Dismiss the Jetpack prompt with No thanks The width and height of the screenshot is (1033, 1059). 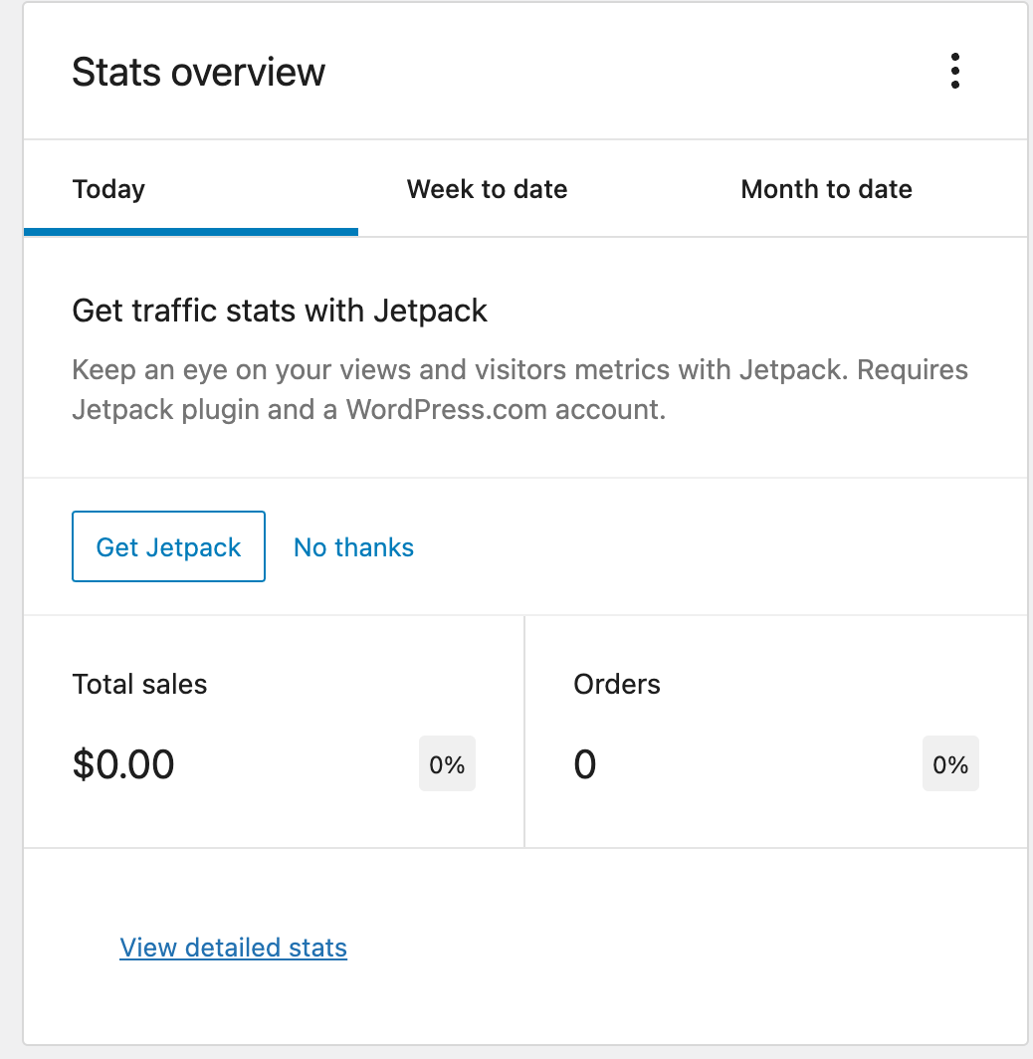click(353, 546)
